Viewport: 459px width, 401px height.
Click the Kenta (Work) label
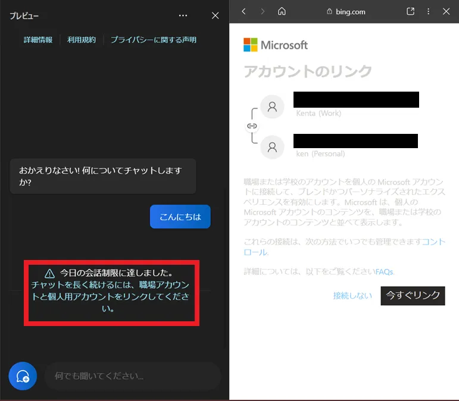(319, 113)
